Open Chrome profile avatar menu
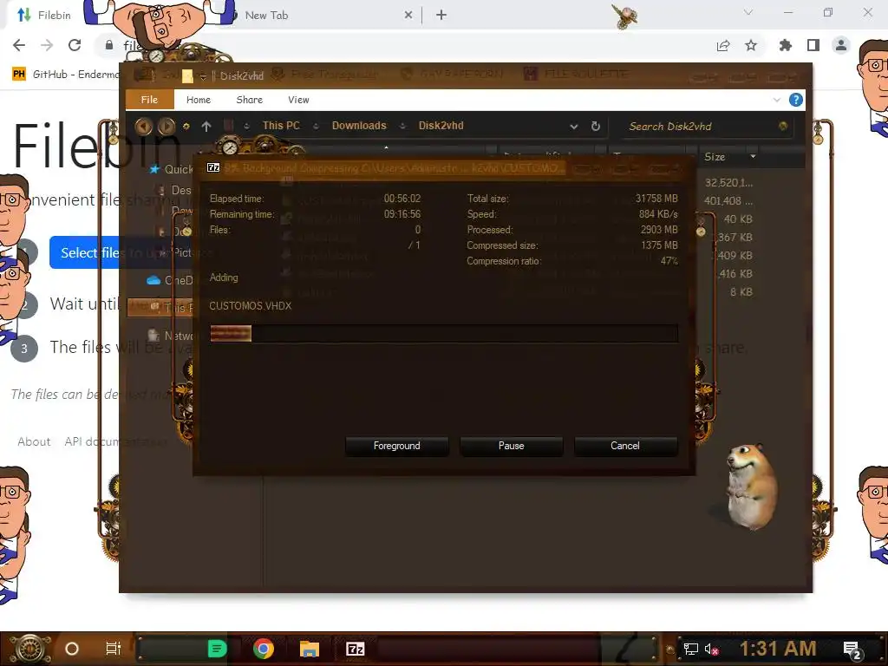This screenshot has height=666, width=888. [x=841, y=45]
